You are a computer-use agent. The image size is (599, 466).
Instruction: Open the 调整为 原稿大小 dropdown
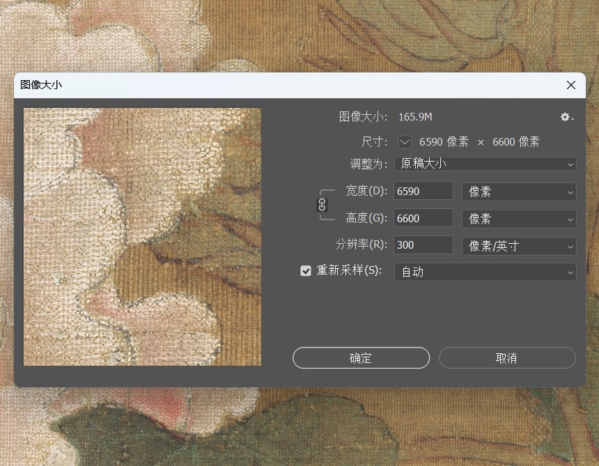[x=485, y=164]
